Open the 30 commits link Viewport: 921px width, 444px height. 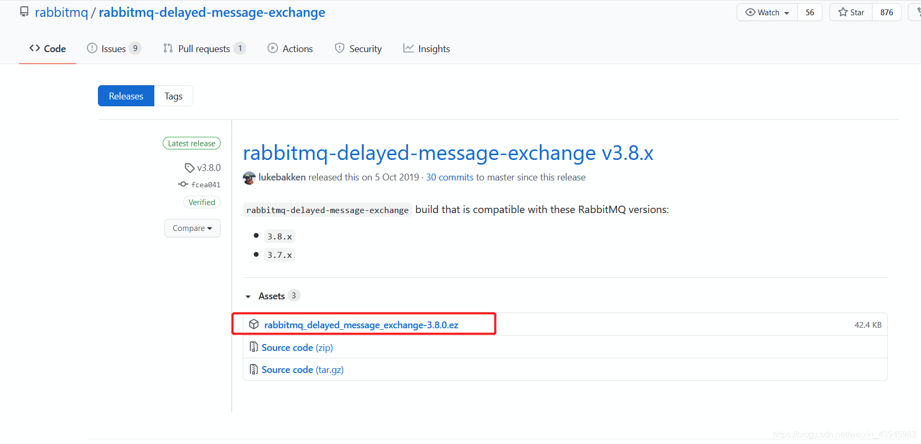(450, 177)
